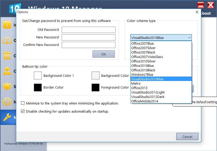
Task: Click the Information sidebar icon
Action: coord(7,25)
